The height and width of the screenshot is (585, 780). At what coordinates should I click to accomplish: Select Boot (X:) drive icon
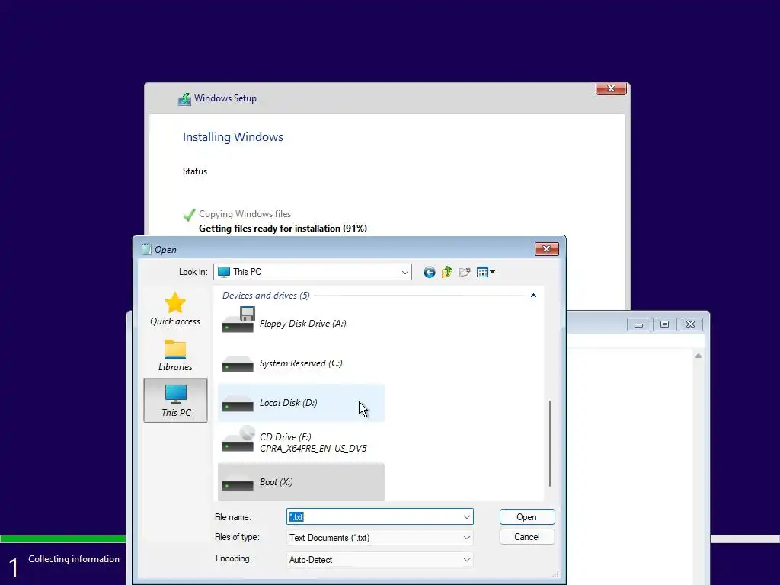(238, 482)
